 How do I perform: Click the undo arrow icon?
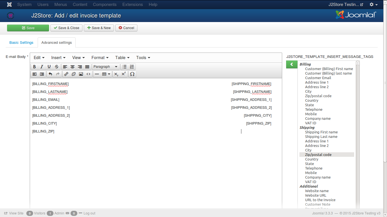coord(50,74)
